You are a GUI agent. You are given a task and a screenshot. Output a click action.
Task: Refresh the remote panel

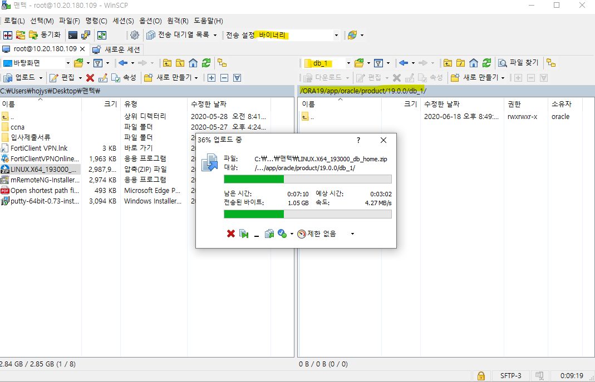tap(487, 63)
